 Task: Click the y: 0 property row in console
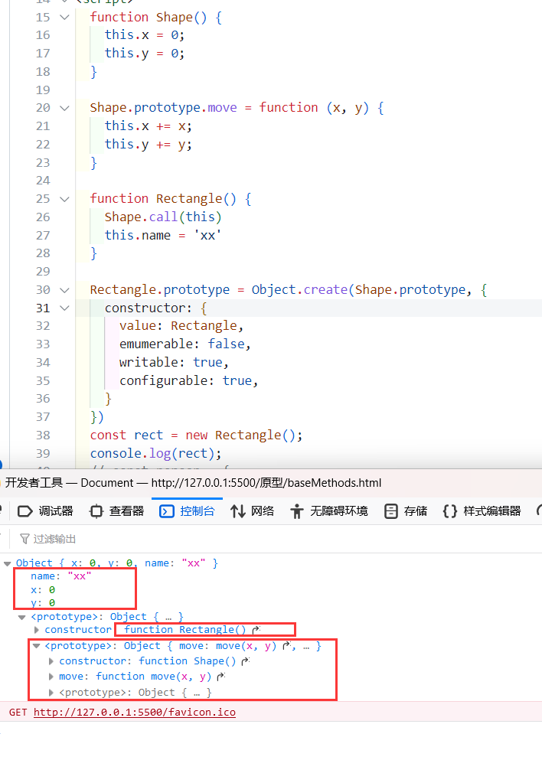point(43,603)
